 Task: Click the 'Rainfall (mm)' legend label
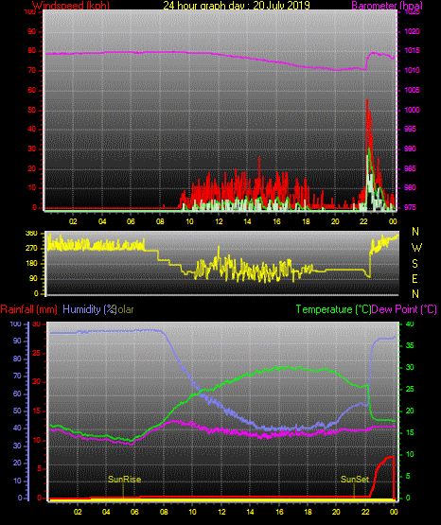pos(28,309)
